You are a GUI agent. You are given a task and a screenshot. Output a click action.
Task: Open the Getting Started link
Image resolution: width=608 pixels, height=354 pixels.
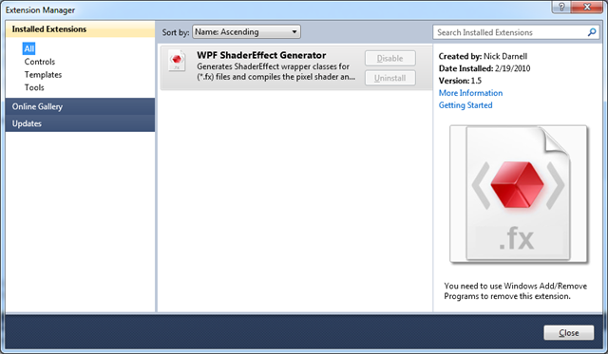click(x=465, y=105)
